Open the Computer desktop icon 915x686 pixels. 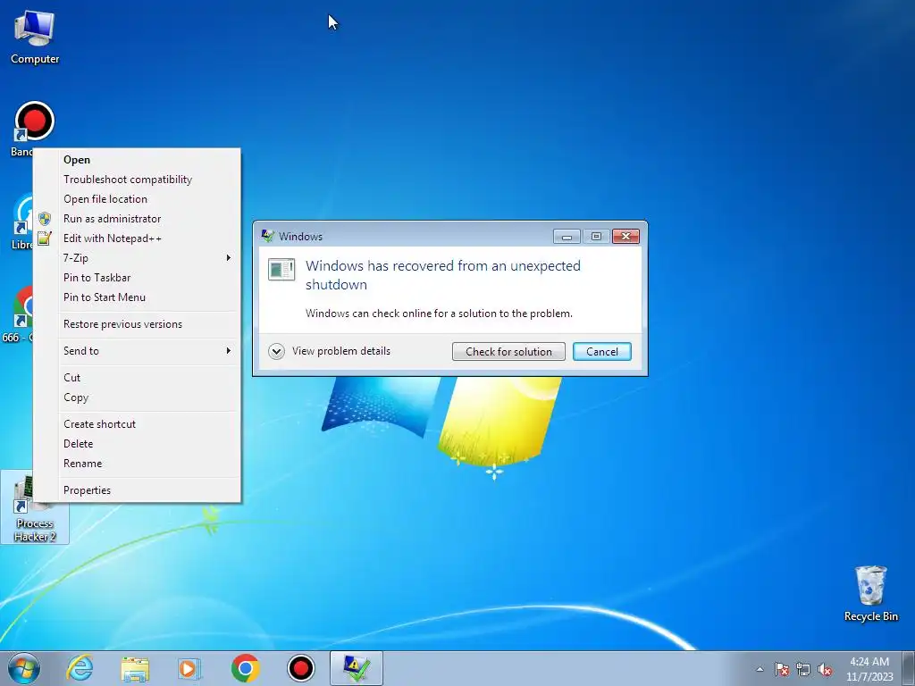click(35, 37)
